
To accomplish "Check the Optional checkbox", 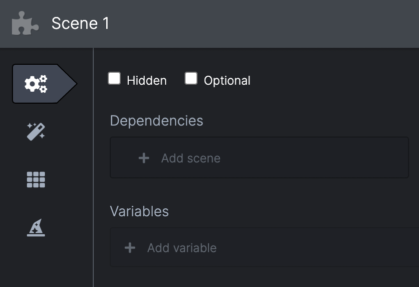I will click(191, 78).
